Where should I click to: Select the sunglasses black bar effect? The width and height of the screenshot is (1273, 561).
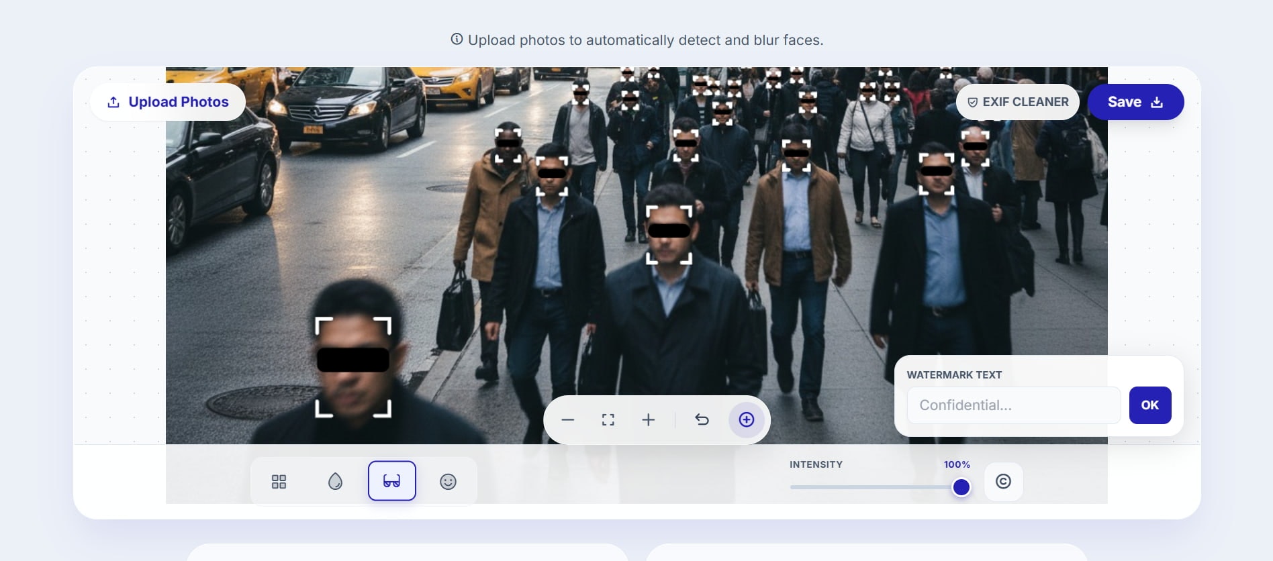click(x=392, y=481)
